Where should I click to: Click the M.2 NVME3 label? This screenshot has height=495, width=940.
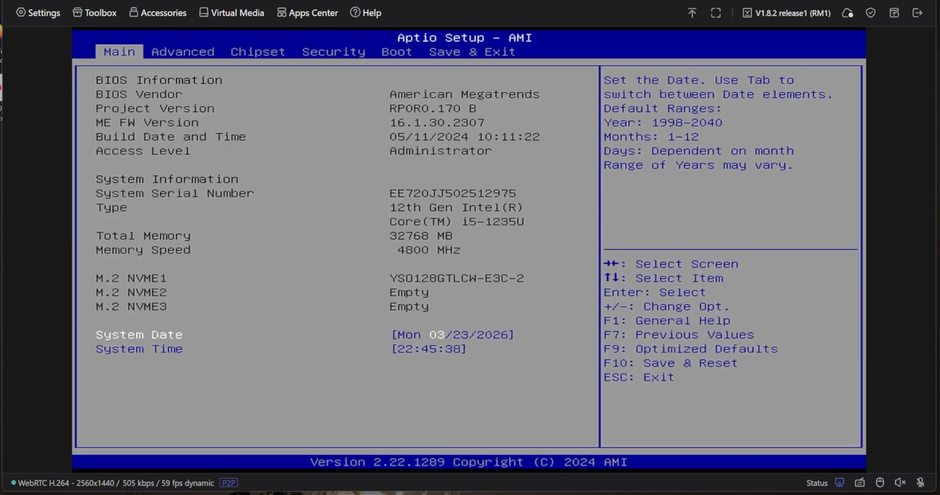click(x=131, y=306)
